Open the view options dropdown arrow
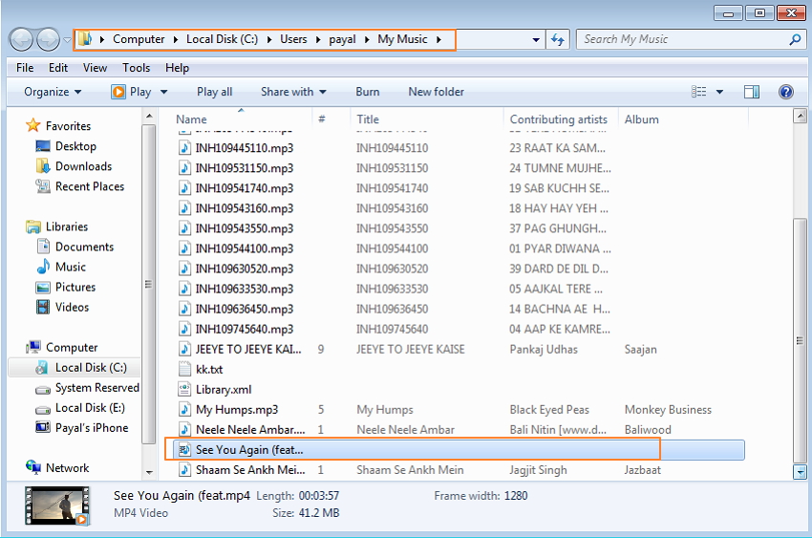 point(719,92)
